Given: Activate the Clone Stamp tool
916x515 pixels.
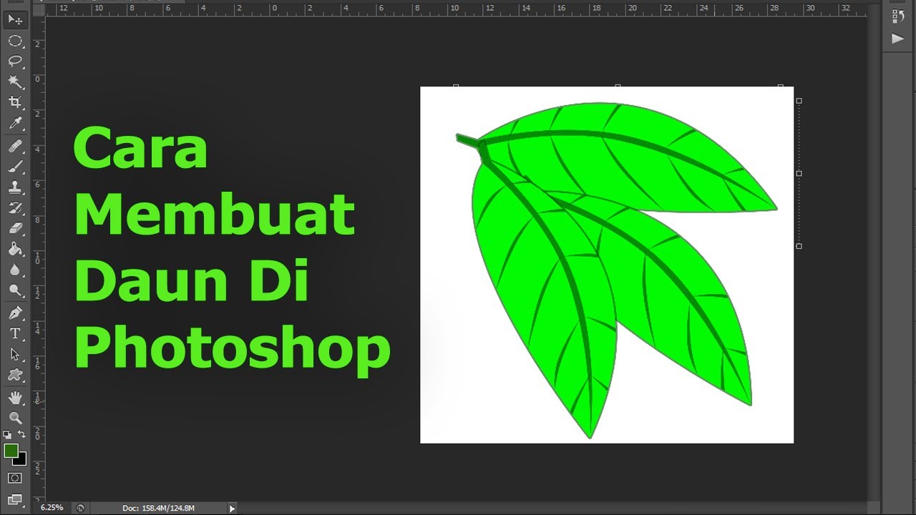Looking at the screenshot, I should (15, 187).
